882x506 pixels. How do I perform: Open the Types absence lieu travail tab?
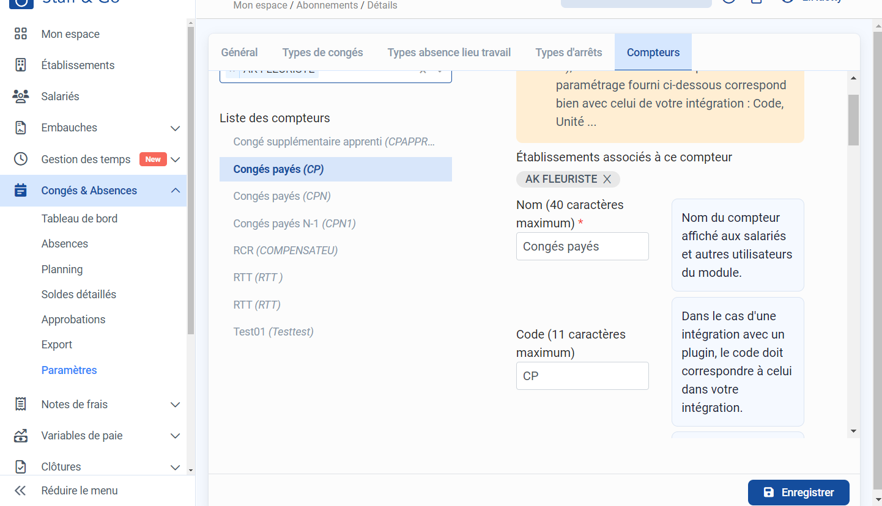[449, 53]
